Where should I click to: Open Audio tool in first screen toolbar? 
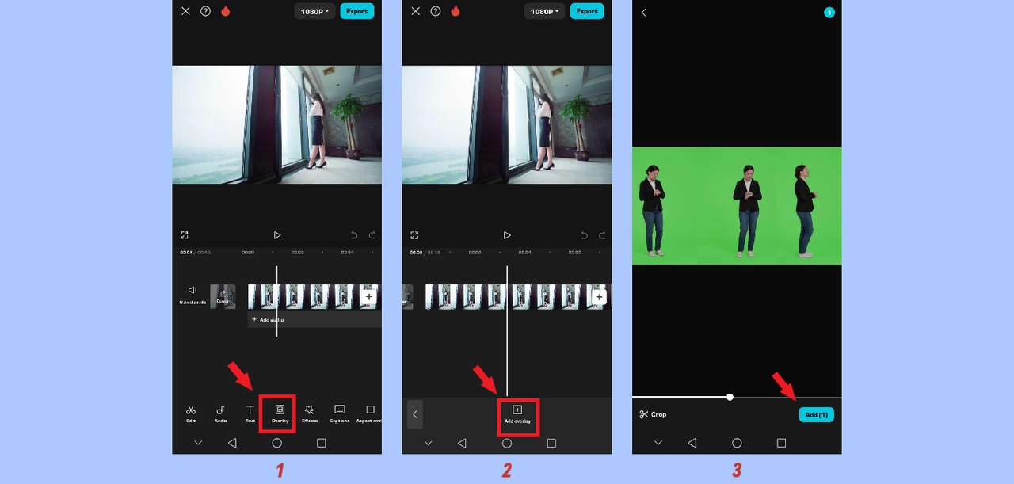coord(220,413)
